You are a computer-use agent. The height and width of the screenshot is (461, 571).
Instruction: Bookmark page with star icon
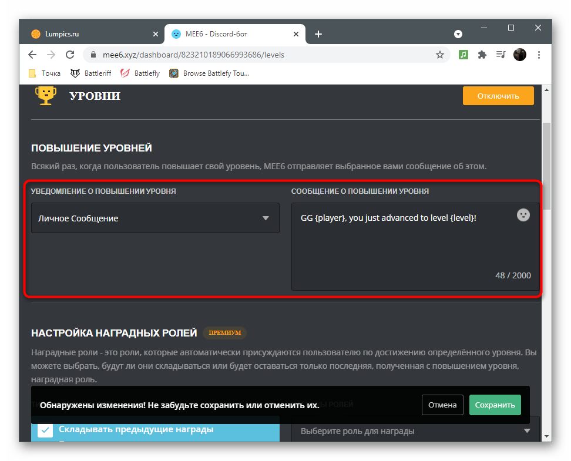point(440,55)
